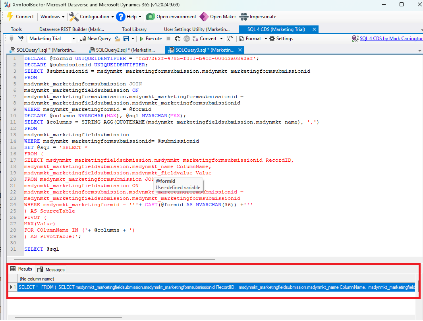Click the stop execution square icon
423x321 pixels.
[168, 39]
